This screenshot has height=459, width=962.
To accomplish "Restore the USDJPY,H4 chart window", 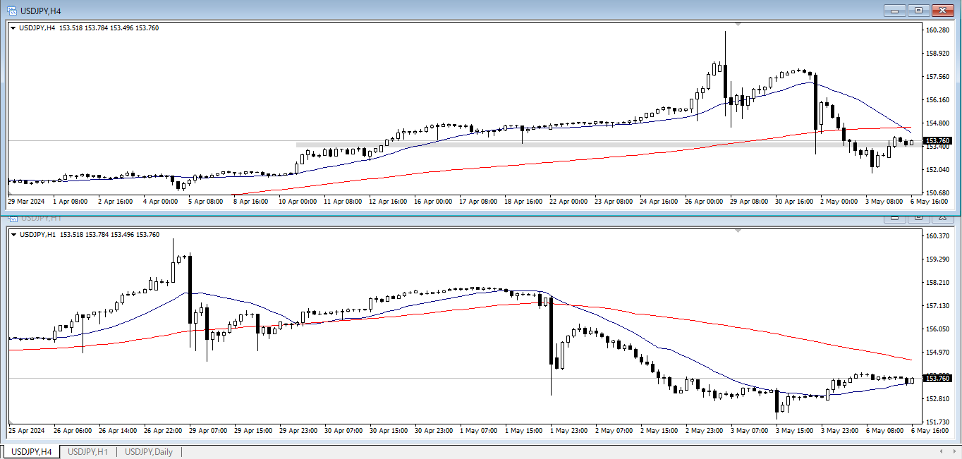I will click(919, 11).
